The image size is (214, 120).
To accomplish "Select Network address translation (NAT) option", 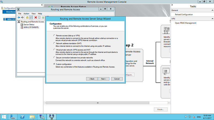I will [x=54, y=43].
